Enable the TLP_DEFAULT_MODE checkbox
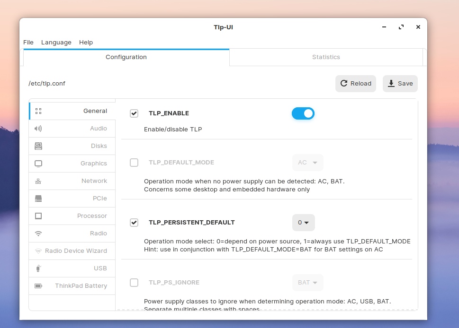This screenshot has height=328, width=459. [134, 163]
